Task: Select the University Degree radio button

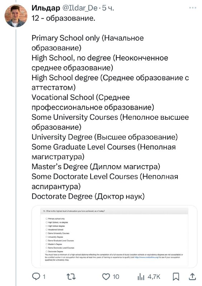Action: coord(47,237)
